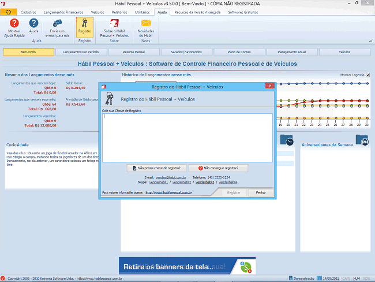The image size is (375, 282).
Task: Click Não consegue registrar? button
Action: (218, 168)
